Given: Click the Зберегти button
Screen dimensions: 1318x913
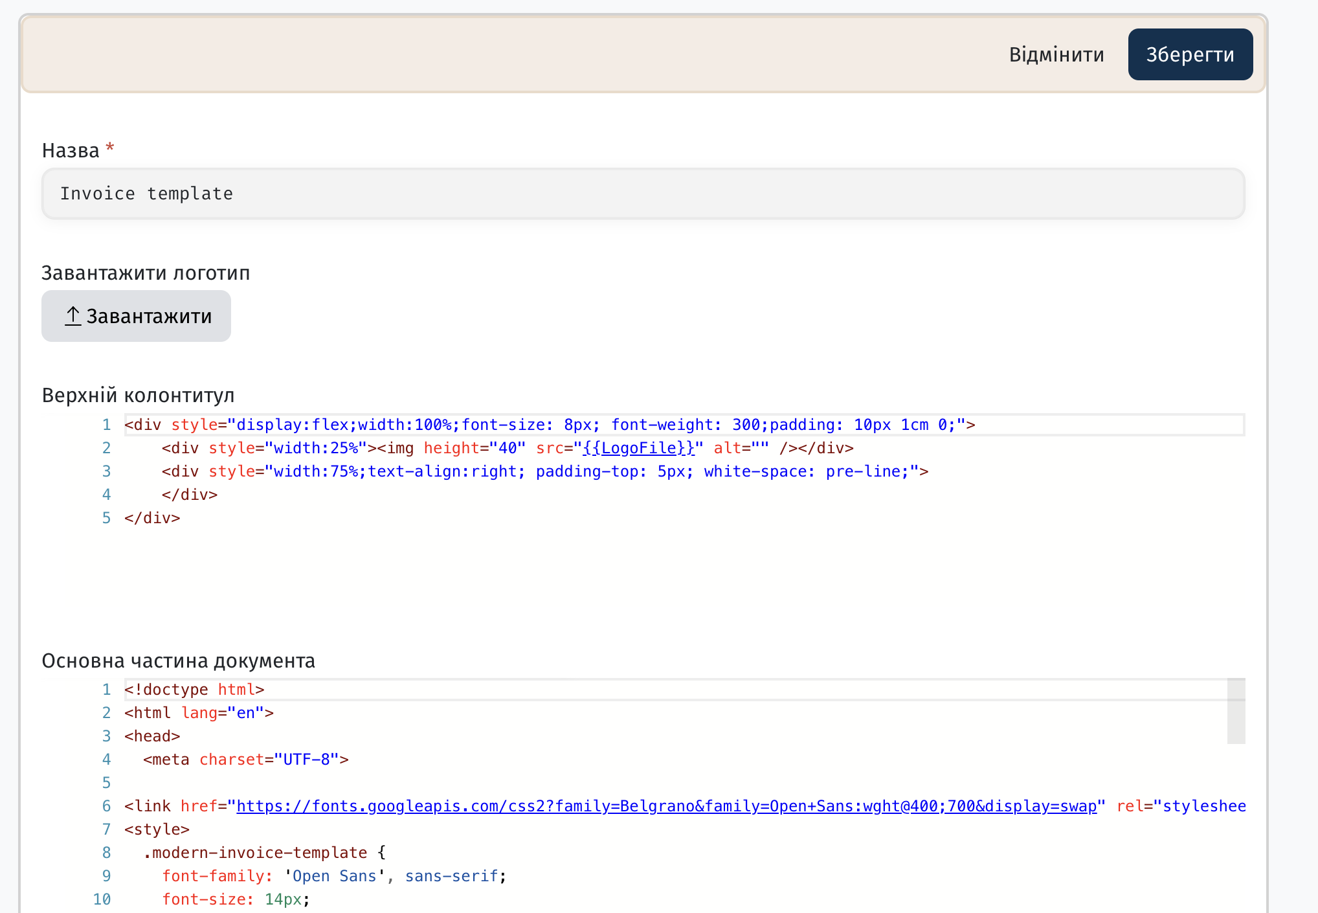Looking at the screenshot, I should click(x=1190, y=54).
